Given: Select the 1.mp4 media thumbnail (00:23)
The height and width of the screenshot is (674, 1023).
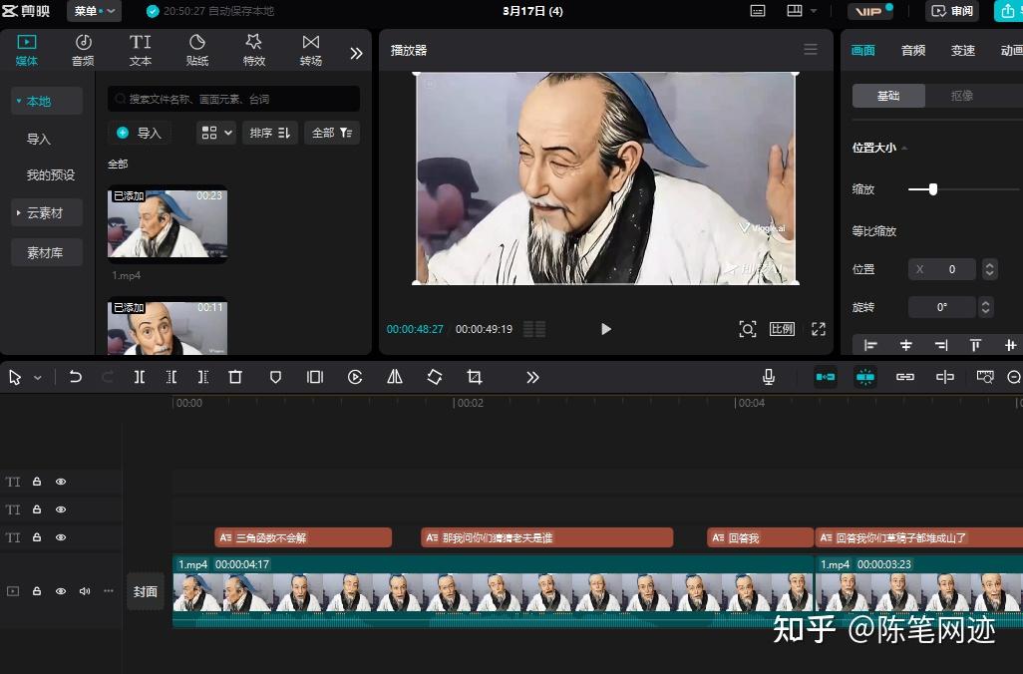Looking at the screenshot, I should pyautogui.click(x=168, y=223).
